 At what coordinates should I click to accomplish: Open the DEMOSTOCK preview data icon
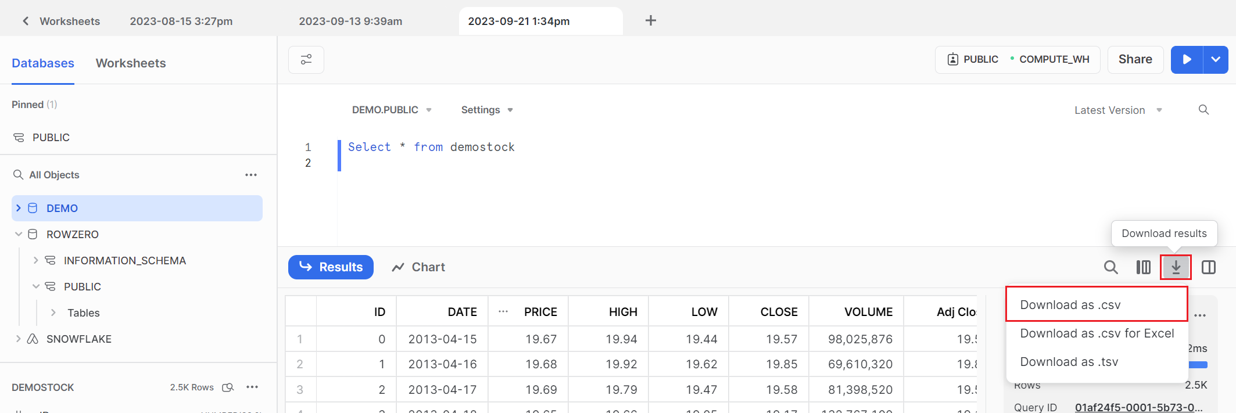[x=228, y=387]
